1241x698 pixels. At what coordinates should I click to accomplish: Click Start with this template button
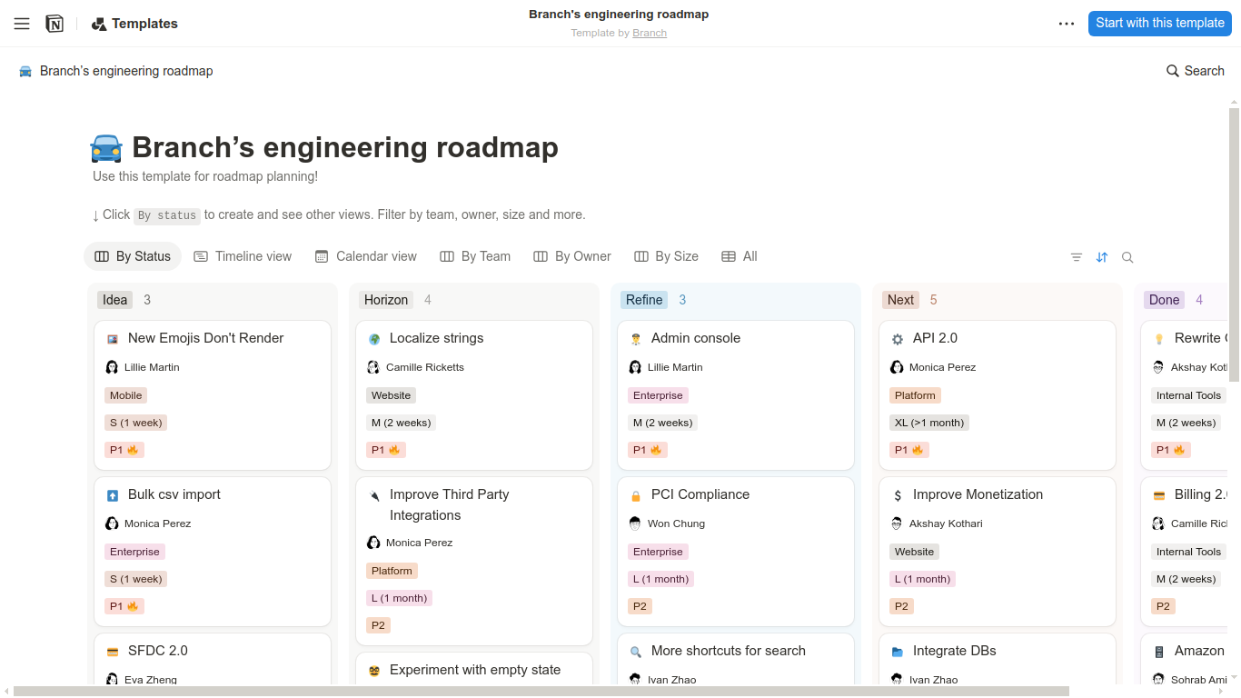coord(1160,24)
